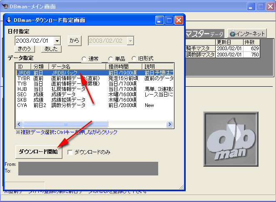Screen dimensions: 276x202
Task: Open the end date 2003/02/02 dropdown
Action: (131, 41)
